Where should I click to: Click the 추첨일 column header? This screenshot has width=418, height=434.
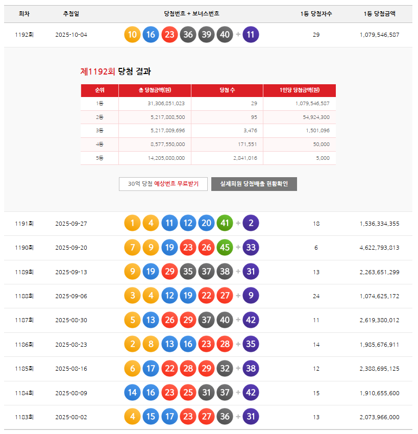coord(71,14)
